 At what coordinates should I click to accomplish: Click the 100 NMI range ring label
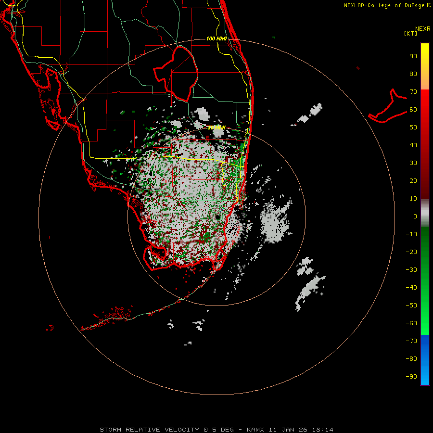tap(216, 38)
